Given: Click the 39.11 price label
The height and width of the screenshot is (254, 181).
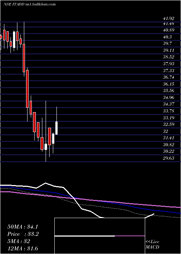Looking at the screenshot, I should (169, 50).
